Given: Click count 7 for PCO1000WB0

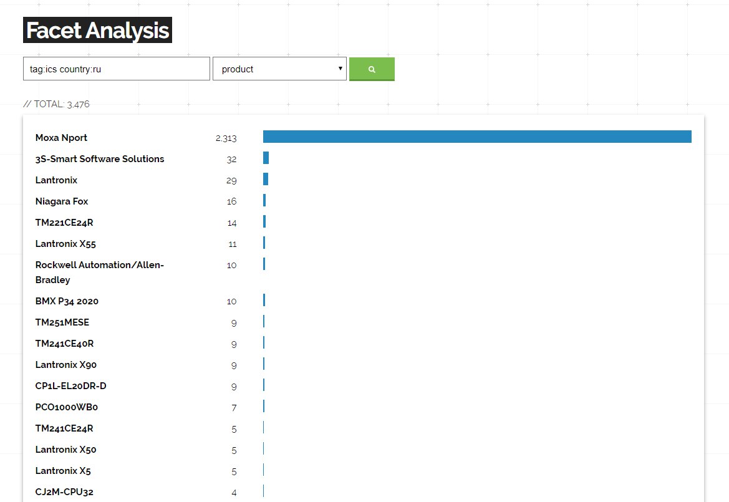Looking at the screenshot, I should 234,408.
